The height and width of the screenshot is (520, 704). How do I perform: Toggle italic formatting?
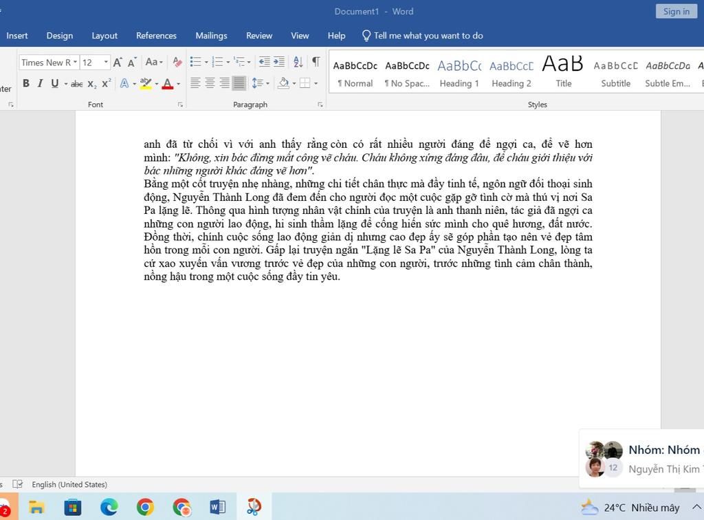click(41, 83)
